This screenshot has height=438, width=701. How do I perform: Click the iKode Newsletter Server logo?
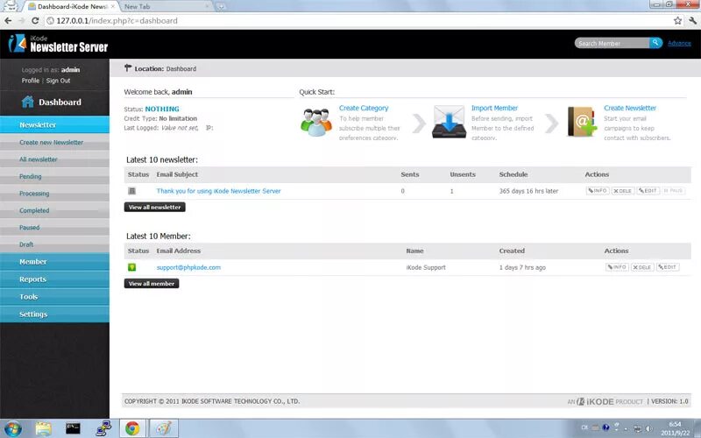click(x=58, y=43)
